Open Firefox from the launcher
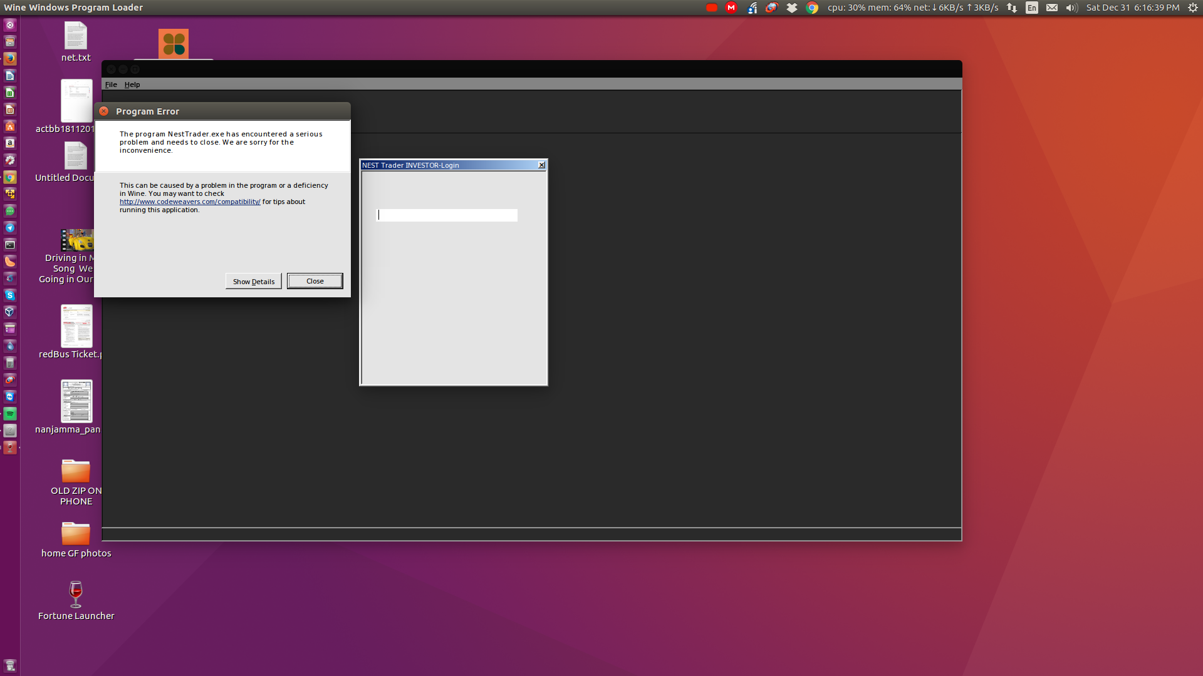This screenshot has width=1203, height=676. [x=9, y=59]
